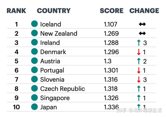Image resolution: width=166 pixels, height=117 pixels.
Task: Select the country name Japan
Action: click(48, 107)
